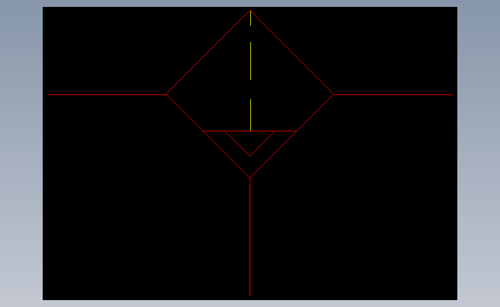
Task: Select the left horizontal red line
Action: [107, 94]
